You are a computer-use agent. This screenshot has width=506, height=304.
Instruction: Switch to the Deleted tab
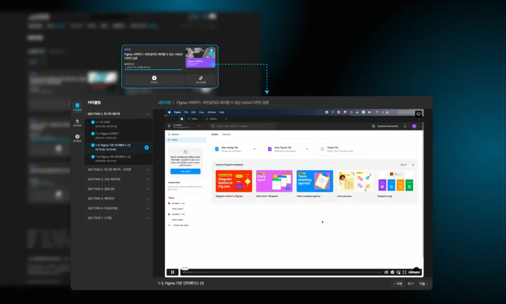tap(226, 134)
